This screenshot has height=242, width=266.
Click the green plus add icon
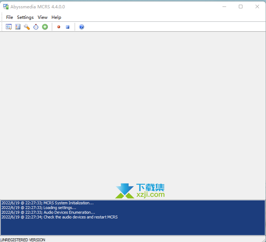click(45, 27)
